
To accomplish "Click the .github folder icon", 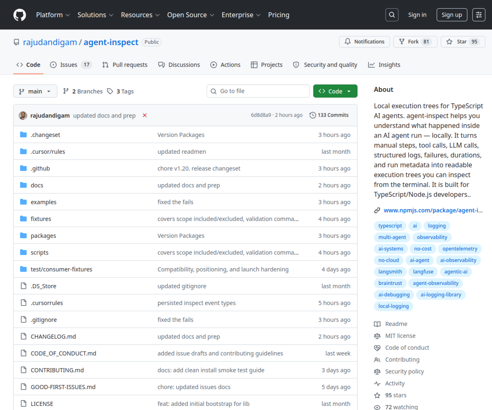I will coord(23,168).
